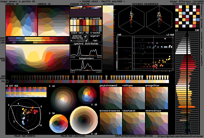The image size is (204, 138).
Task: Click the 'CENSOR v0.6.0 - PALETTE ANALYSER' title
Action: tap(102, 1)
